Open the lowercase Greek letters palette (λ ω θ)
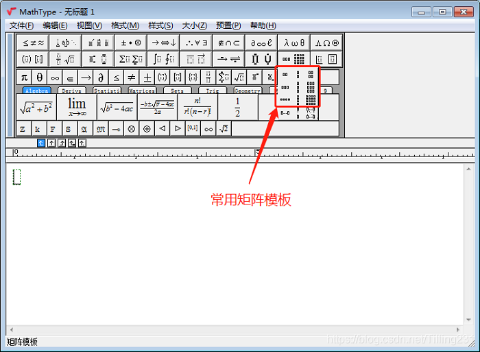 point(294,43)
